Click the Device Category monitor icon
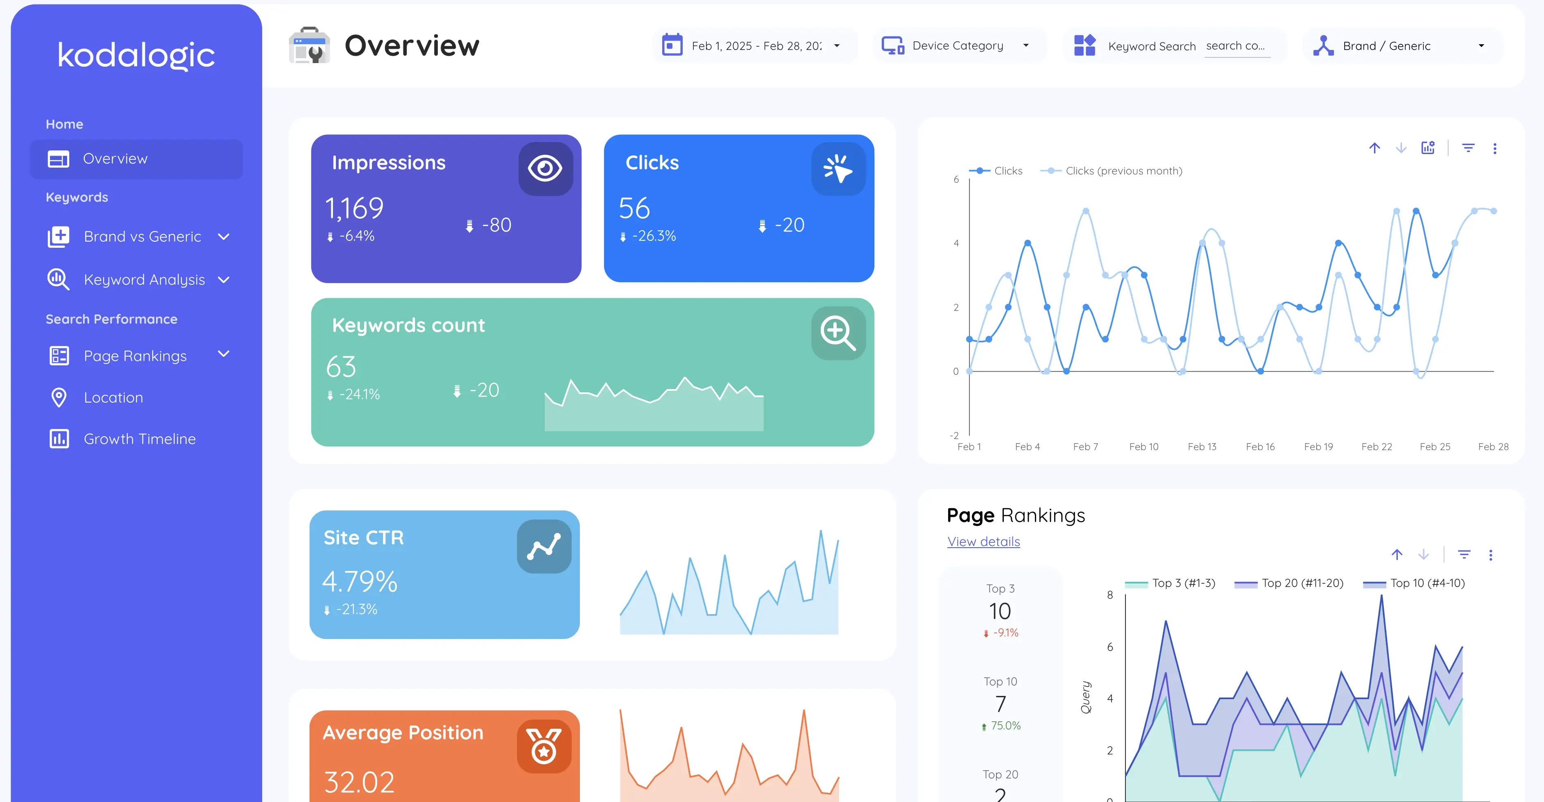The image size is (1544, 802). tap(892, 45)
